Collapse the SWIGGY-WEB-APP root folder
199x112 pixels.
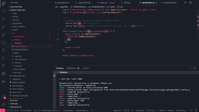pos(30,10)
